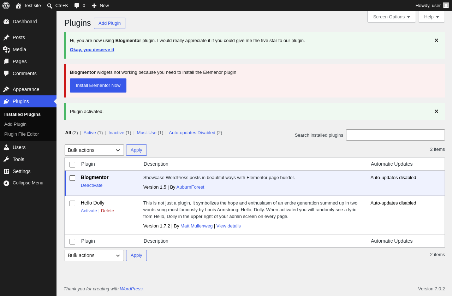Toggle the select-all checkbox in table footer
This screenshot has width=452, height=296.
point(72,242)
